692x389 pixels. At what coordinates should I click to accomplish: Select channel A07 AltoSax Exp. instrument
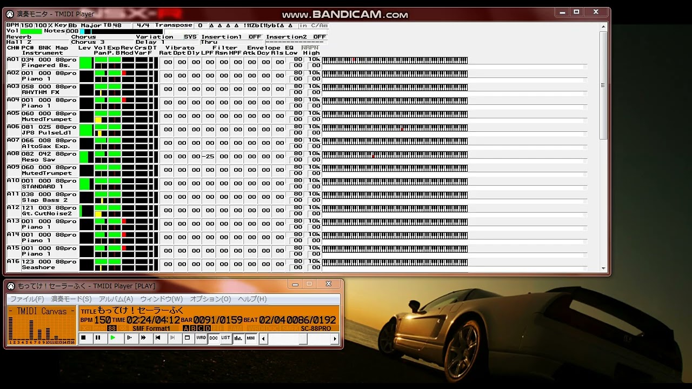[49, 144]
